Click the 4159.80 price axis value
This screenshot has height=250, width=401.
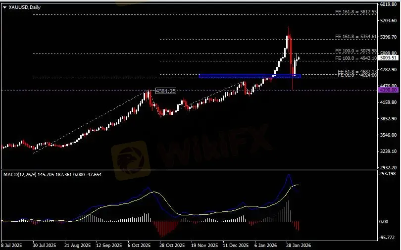pos(388,102)
